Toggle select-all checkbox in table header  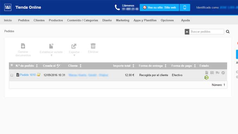(12, 65)
